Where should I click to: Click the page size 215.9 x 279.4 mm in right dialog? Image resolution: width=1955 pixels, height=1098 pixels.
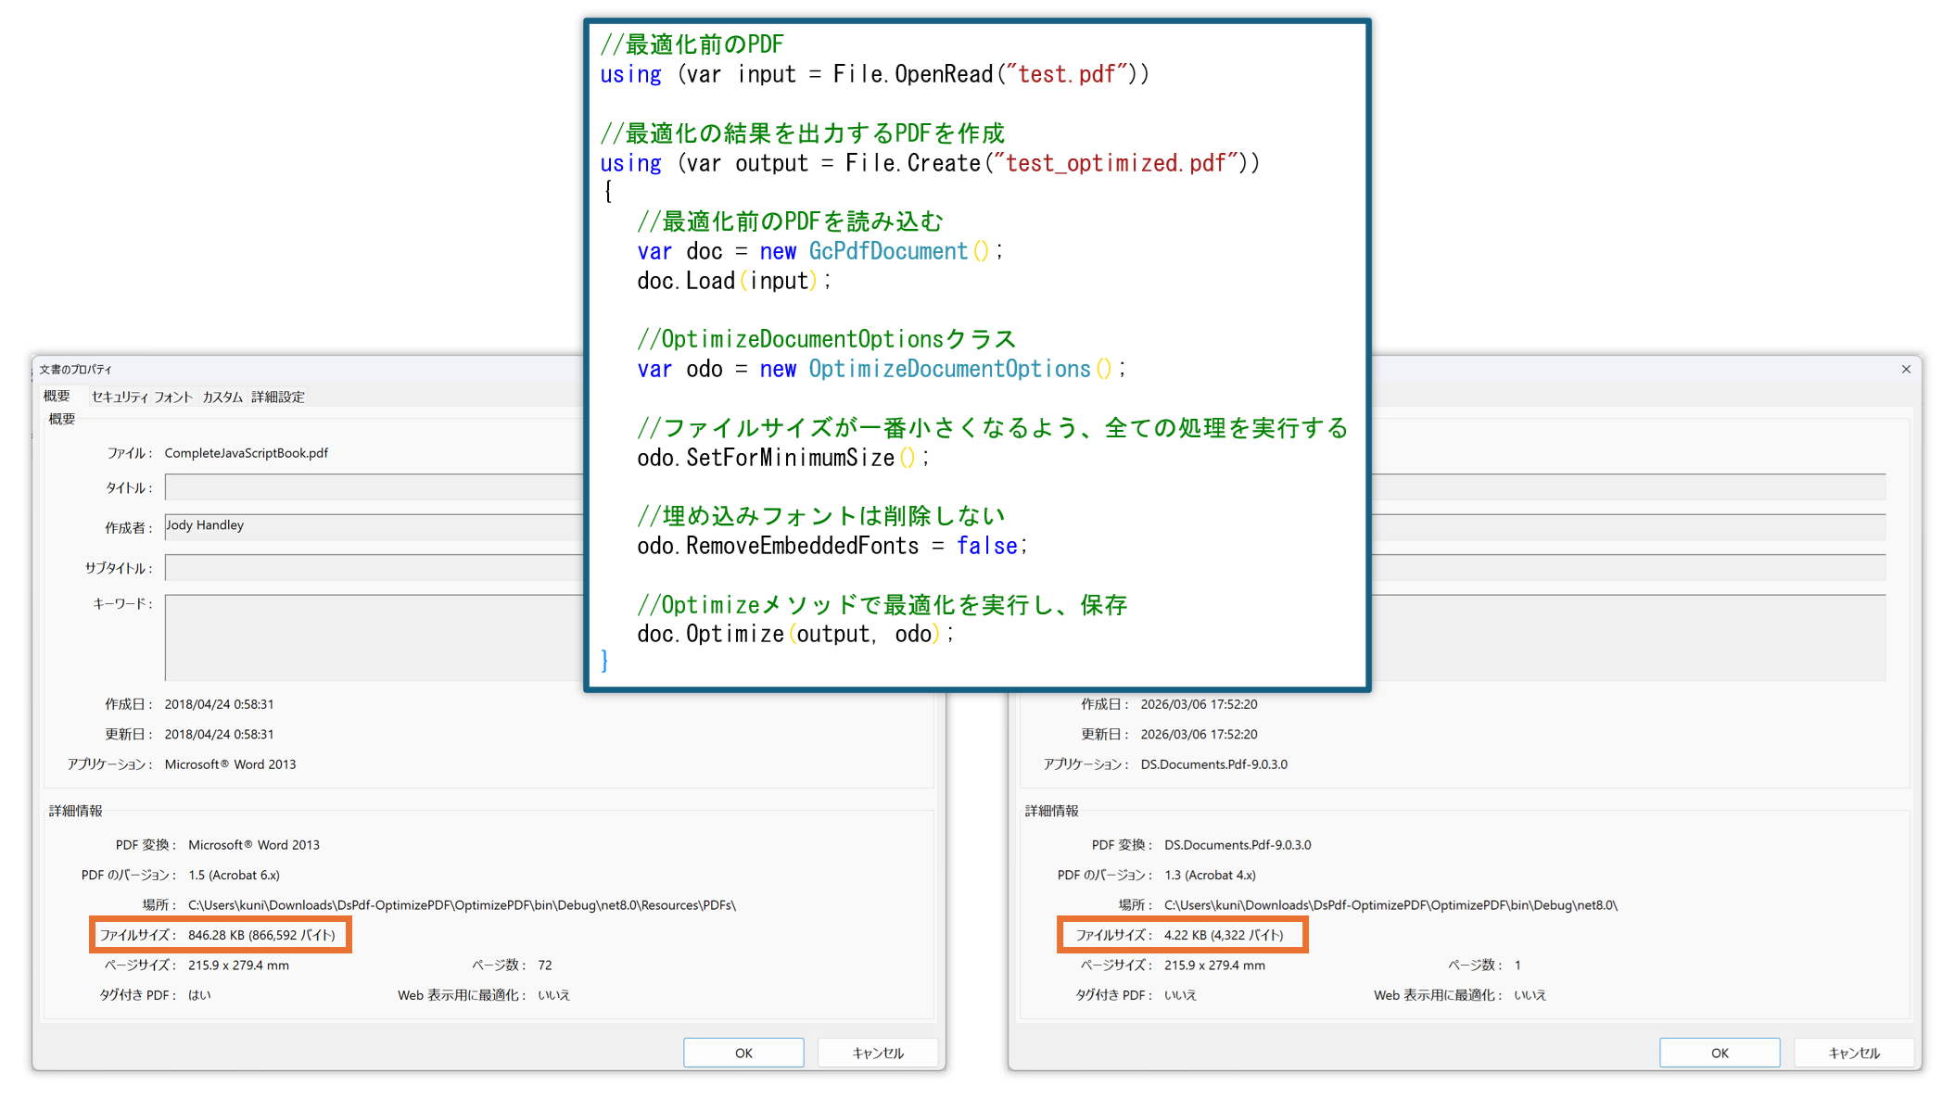coord(1214,965)
